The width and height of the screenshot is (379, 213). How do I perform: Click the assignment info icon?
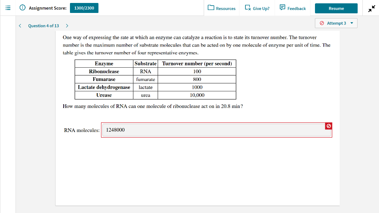tap(22, 8)
